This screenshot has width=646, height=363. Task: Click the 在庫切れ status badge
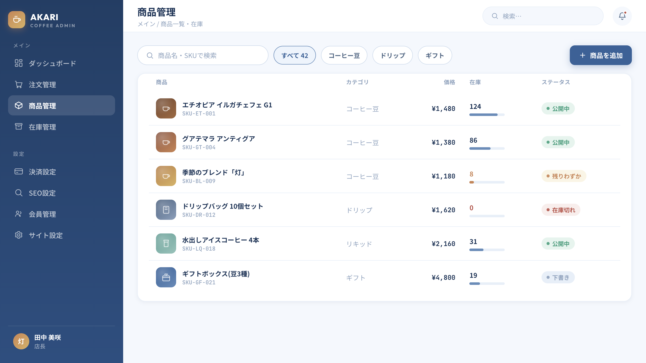coord(561,210)
